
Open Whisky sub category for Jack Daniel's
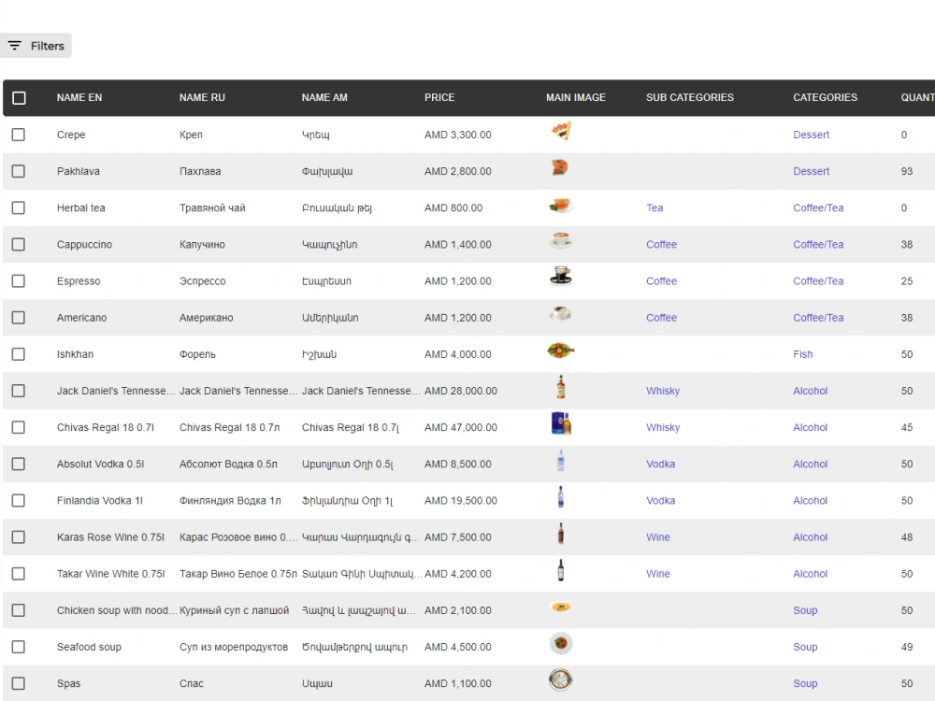pos(663,391)
